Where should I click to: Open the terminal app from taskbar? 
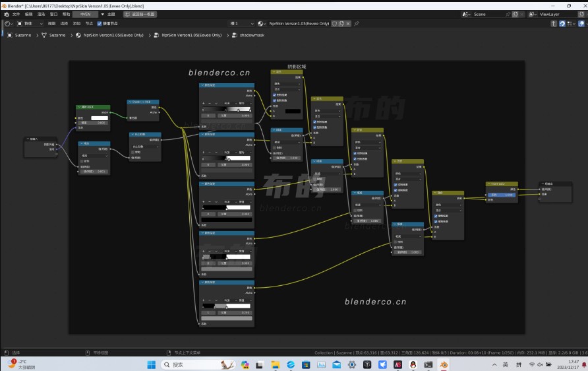tap(428, 364)
